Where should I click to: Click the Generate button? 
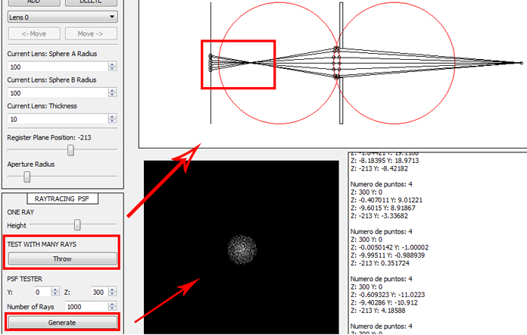63,322
